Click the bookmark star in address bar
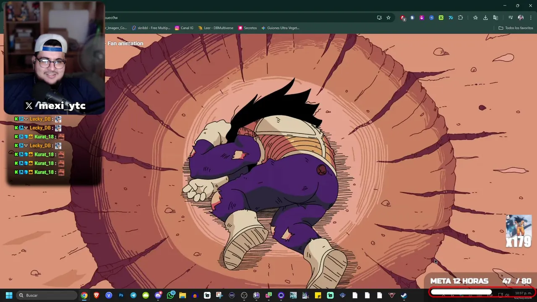Image resolution: width=537 pixels, height=302 pixels. pyautogui.click(x=388, y=18)
